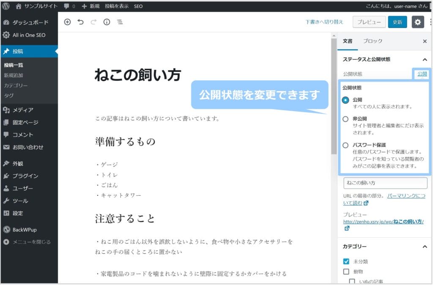Select the 非公開 radio option
This screenshot has height=285, width=433.
click(x=345, y=119)
